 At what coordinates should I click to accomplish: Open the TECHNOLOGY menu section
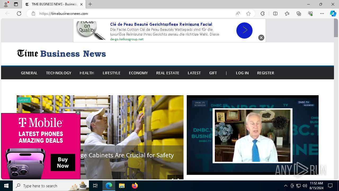59,73
